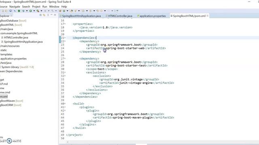
Task: Toggle Link with Editor in Explorer
Action: point(44,15)
